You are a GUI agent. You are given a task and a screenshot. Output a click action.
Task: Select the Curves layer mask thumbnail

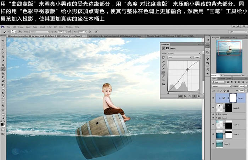(233, 98)
